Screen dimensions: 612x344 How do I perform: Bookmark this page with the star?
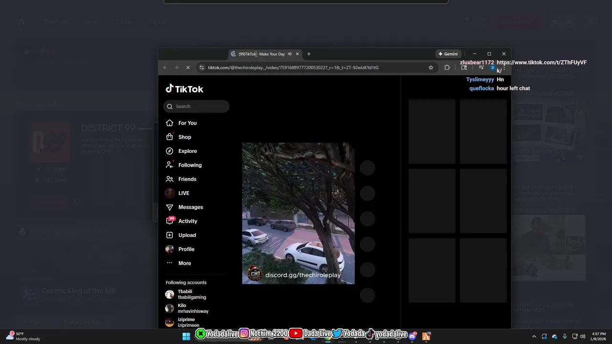431,67
